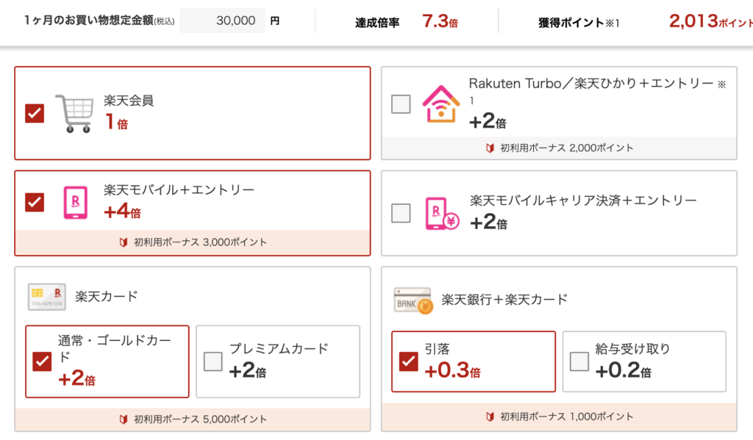Click the beginner mark beside 初利用ボーナス 5,000ポイント
Viewport: 753px width, 440px height.
tap(124, 419)
